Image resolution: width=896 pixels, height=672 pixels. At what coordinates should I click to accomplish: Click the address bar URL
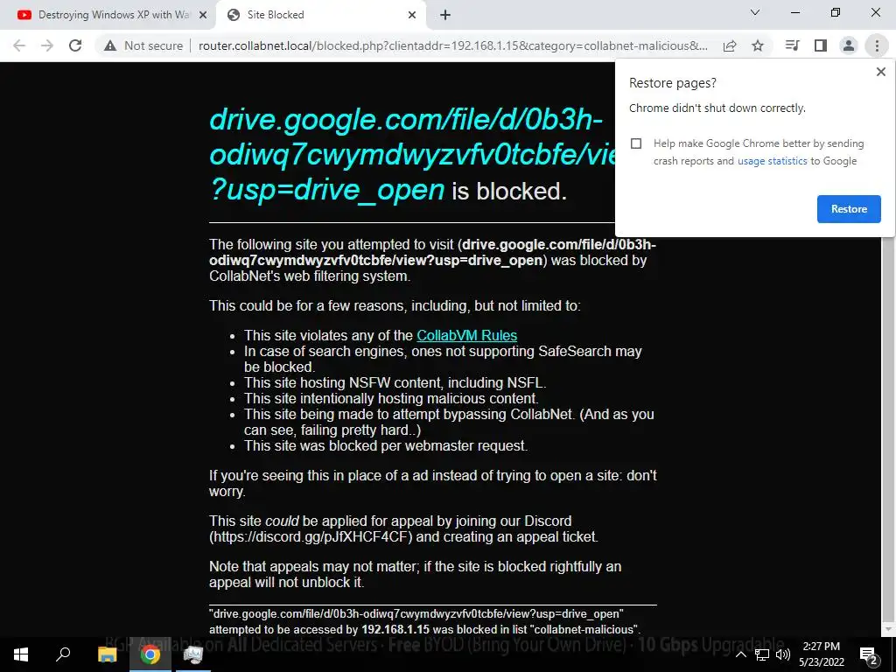point(452,45)
